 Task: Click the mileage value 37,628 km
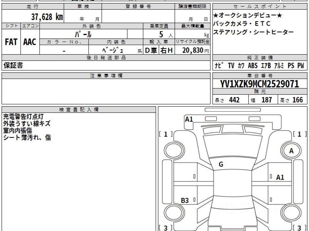pyautogui.click(x=47, y=17)
